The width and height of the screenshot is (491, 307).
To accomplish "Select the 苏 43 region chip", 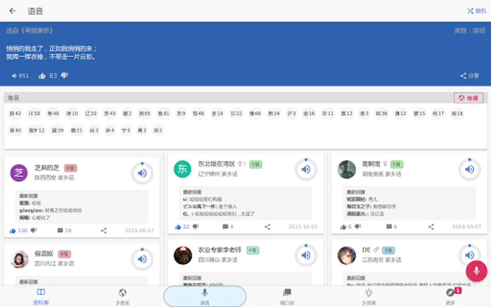I will [x=110, y=114].
